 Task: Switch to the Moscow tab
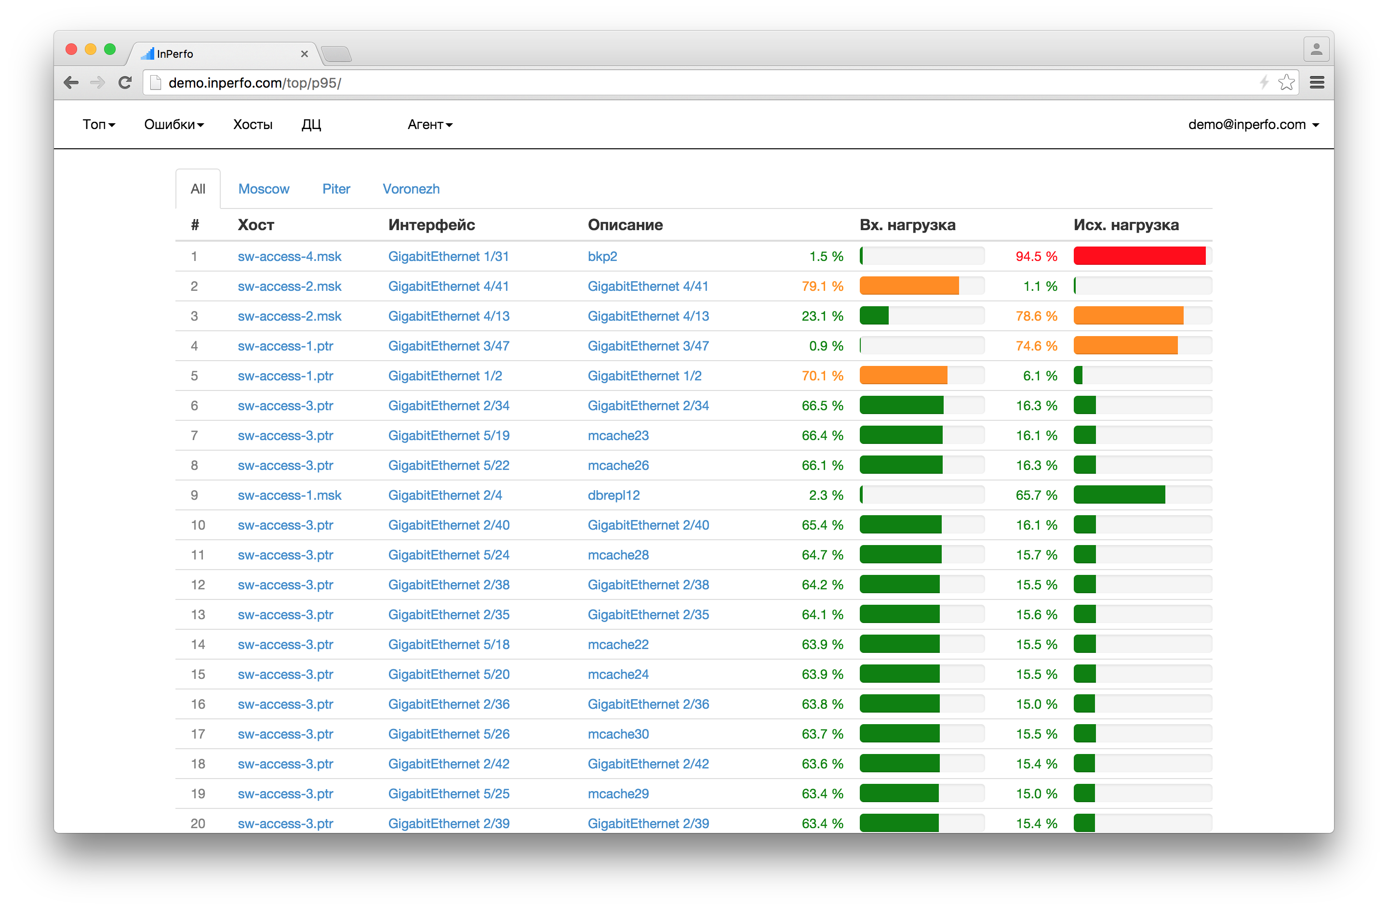264,189
